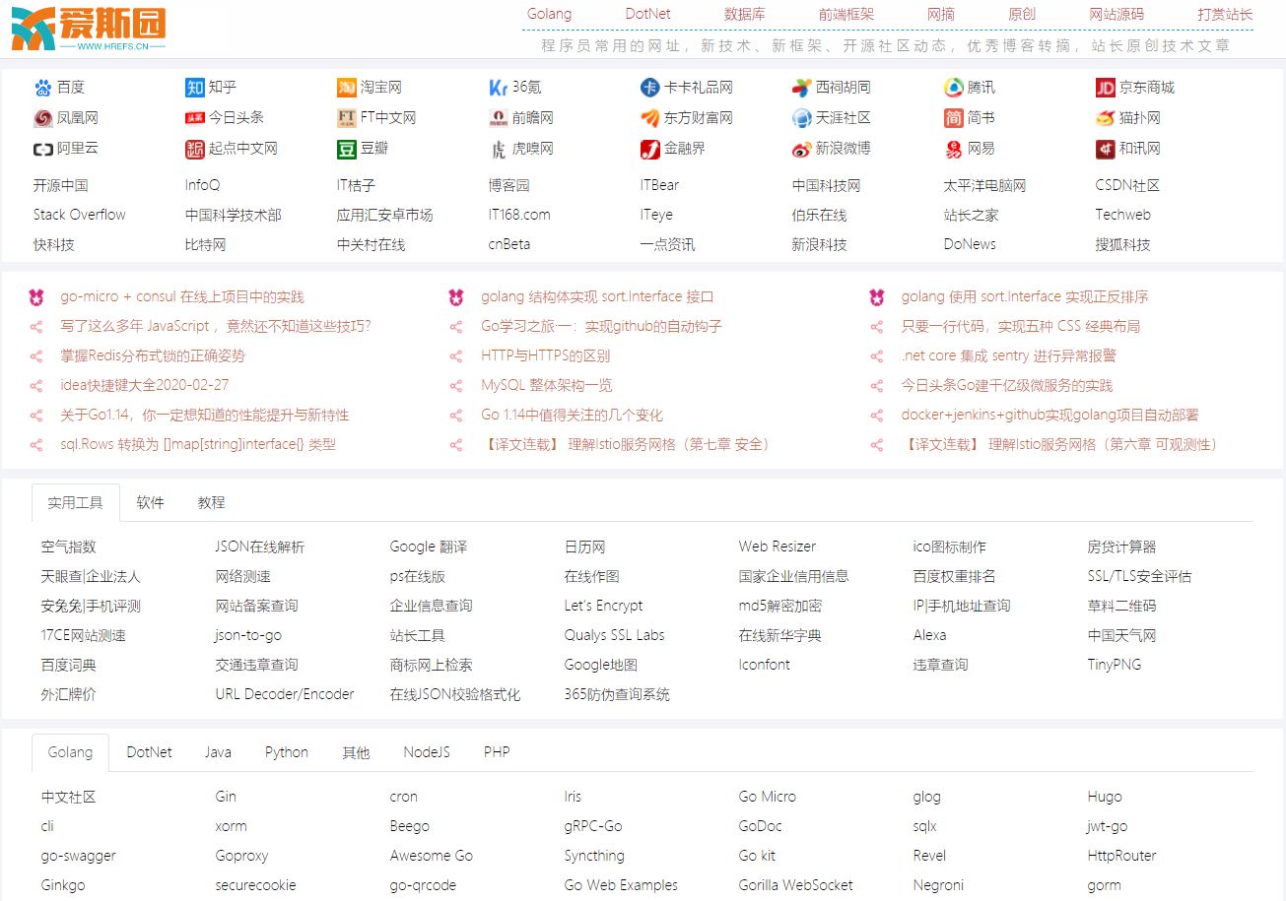The image size is (1286, 901).
Task: Click the 起点中文网 icon
Action: pos(194,149)
